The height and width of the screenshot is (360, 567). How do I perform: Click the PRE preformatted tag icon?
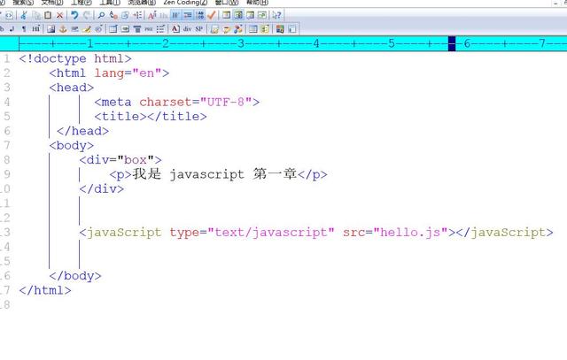coord(149,29)
